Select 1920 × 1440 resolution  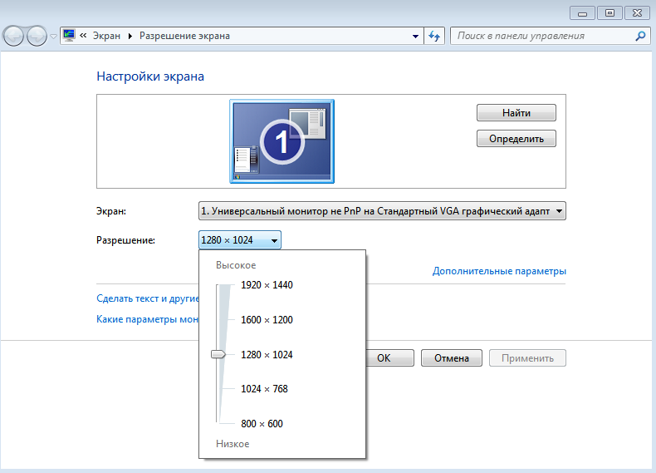point(267,285)
